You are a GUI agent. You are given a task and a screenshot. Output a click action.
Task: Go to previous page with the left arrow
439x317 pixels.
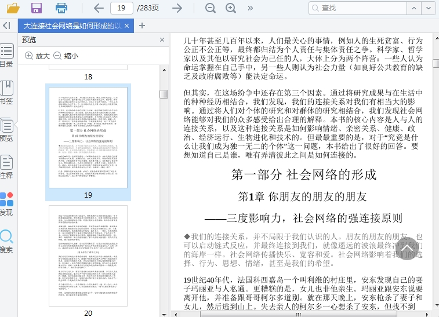[x=99, y=8]
